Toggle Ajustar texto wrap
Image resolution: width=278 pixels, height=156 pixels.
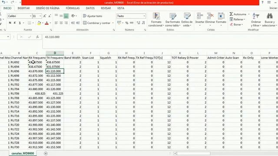pos(93,16)
